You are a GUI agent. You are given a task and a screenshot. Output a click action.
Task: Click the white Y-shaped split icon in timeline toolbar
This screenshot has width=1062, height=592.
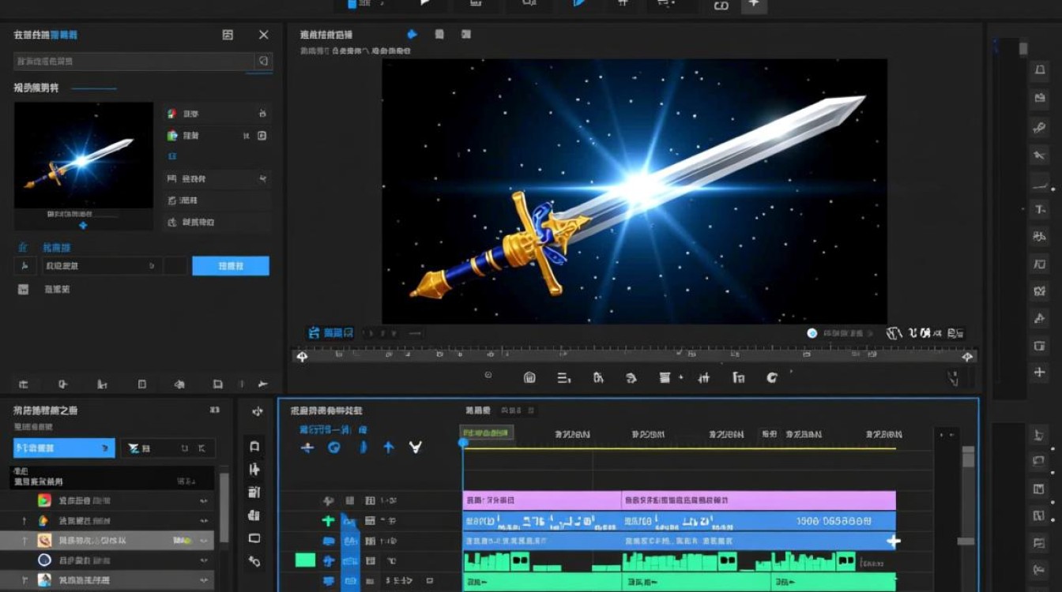416,448
